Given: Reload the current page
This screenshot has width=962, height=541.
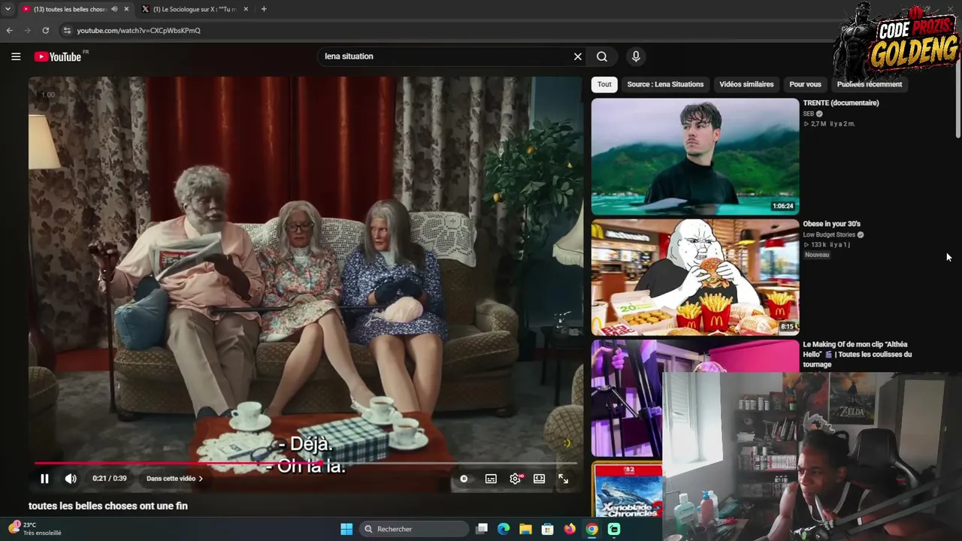Looking at the screenshot, I should (46, 31).
